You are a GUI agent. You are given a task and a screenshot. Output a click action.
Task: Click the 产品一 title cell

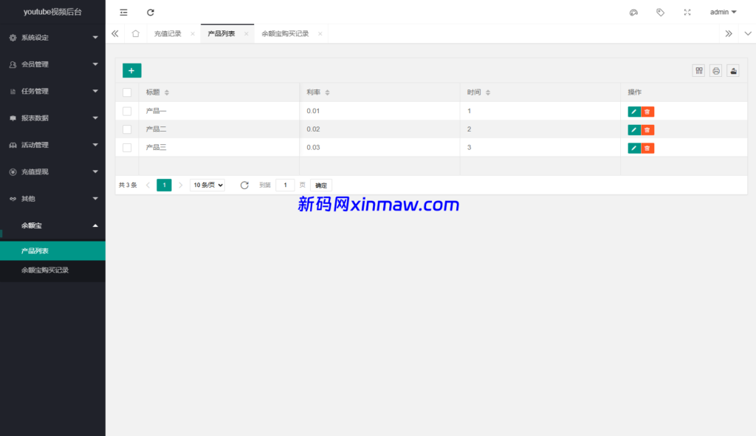pyautogui.click(x=219, y=111)
